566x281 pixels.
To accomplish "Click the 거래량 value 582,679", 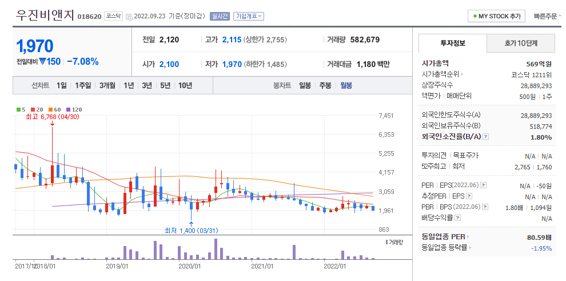I will click(365, 39).
